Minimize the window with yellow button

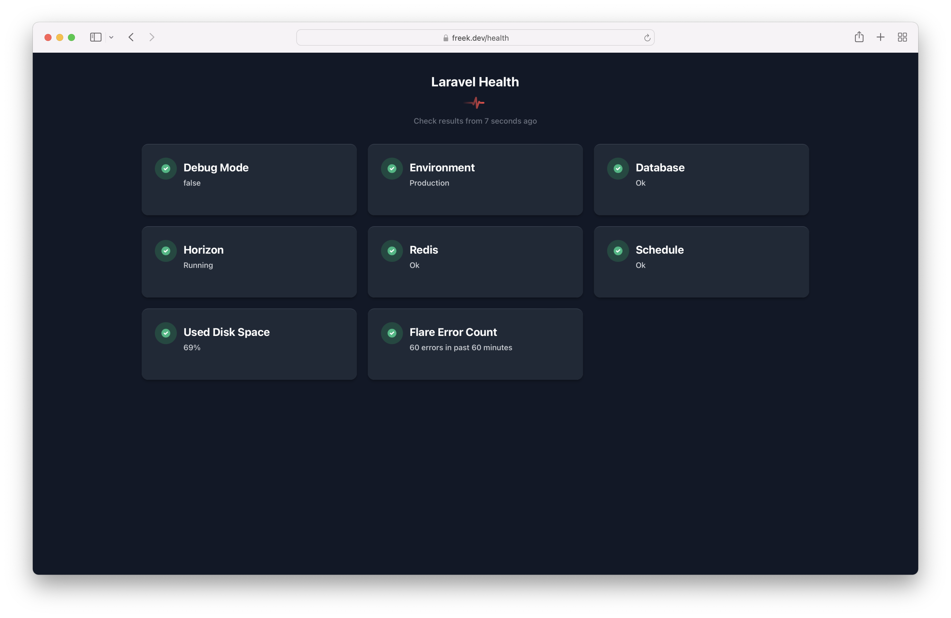59,37
